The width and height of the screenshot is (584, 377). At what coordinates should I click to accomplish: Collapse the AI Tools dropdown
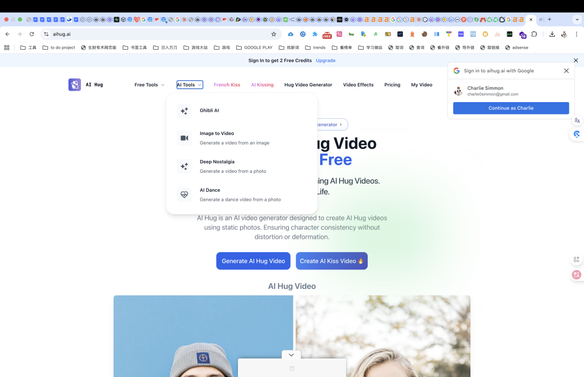coord(190,85)
